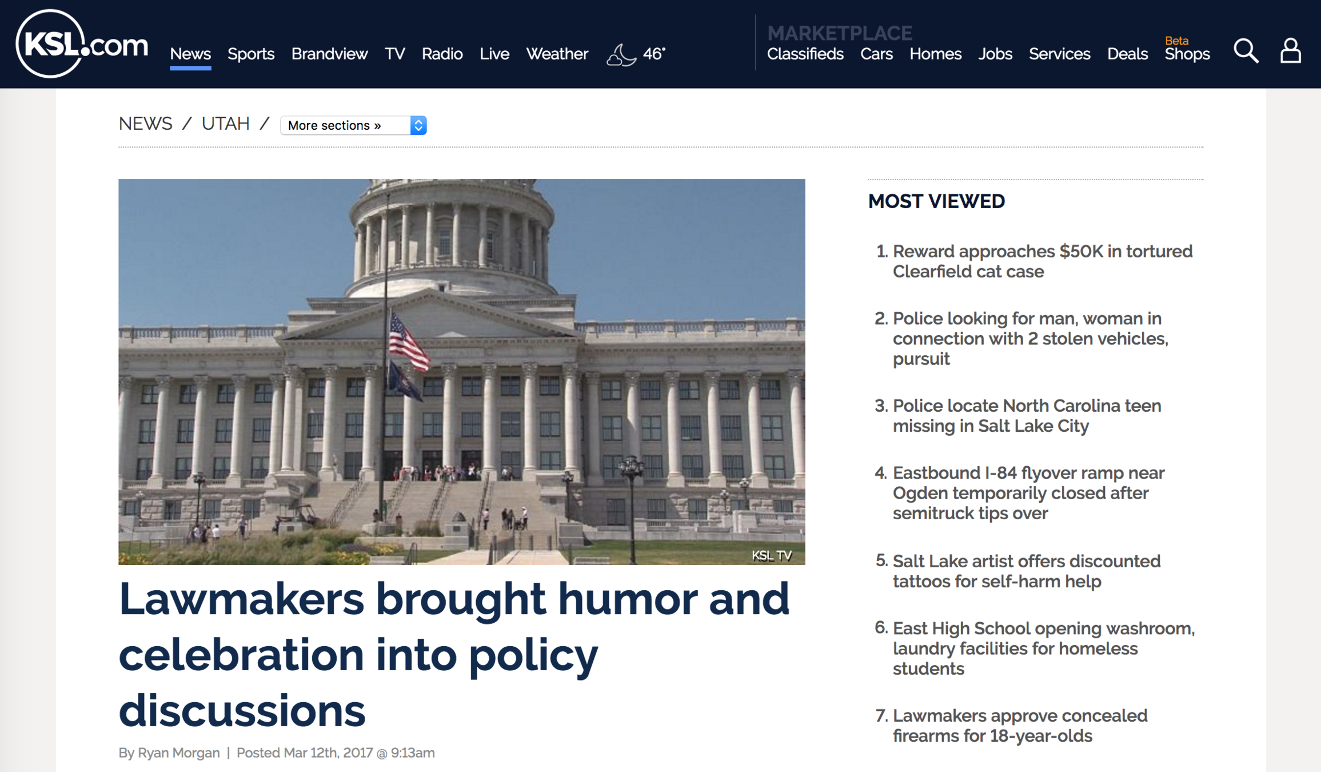Image resolution: width=1321 pixels, height=772 pixels.
Task: Select the News menu item
Action: click(x=190, y=54)
